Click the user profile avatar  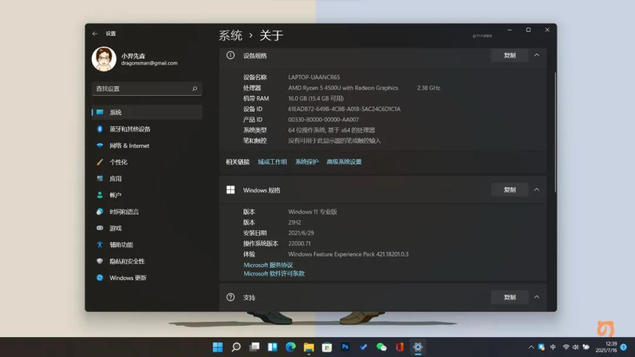(x=104, y=59)
